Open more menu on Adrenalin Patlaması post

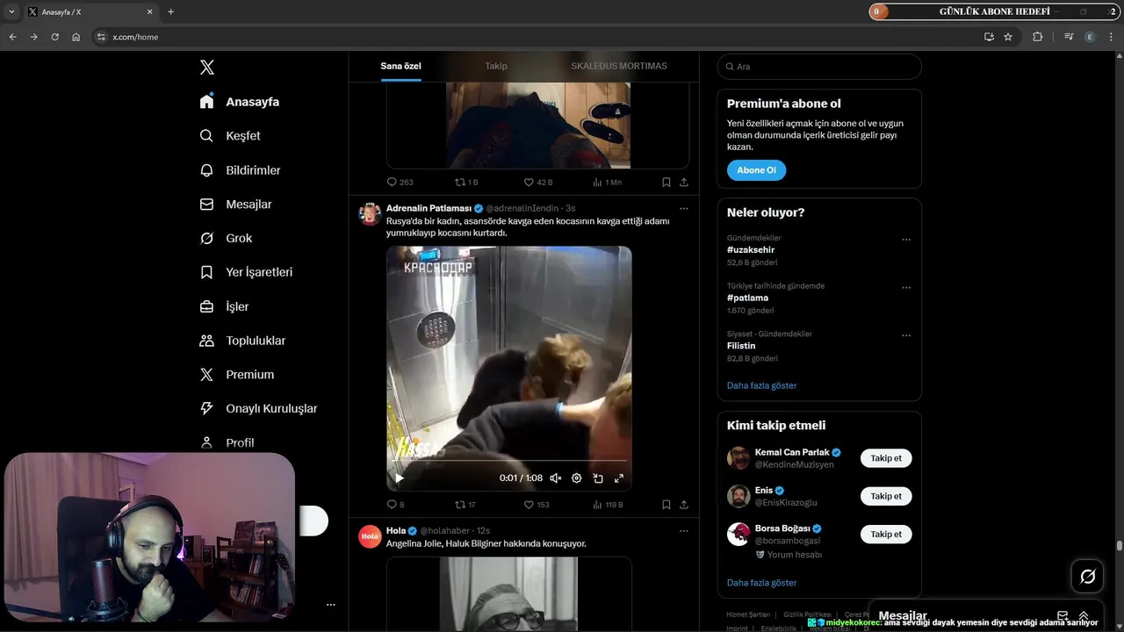click(684, 209)
